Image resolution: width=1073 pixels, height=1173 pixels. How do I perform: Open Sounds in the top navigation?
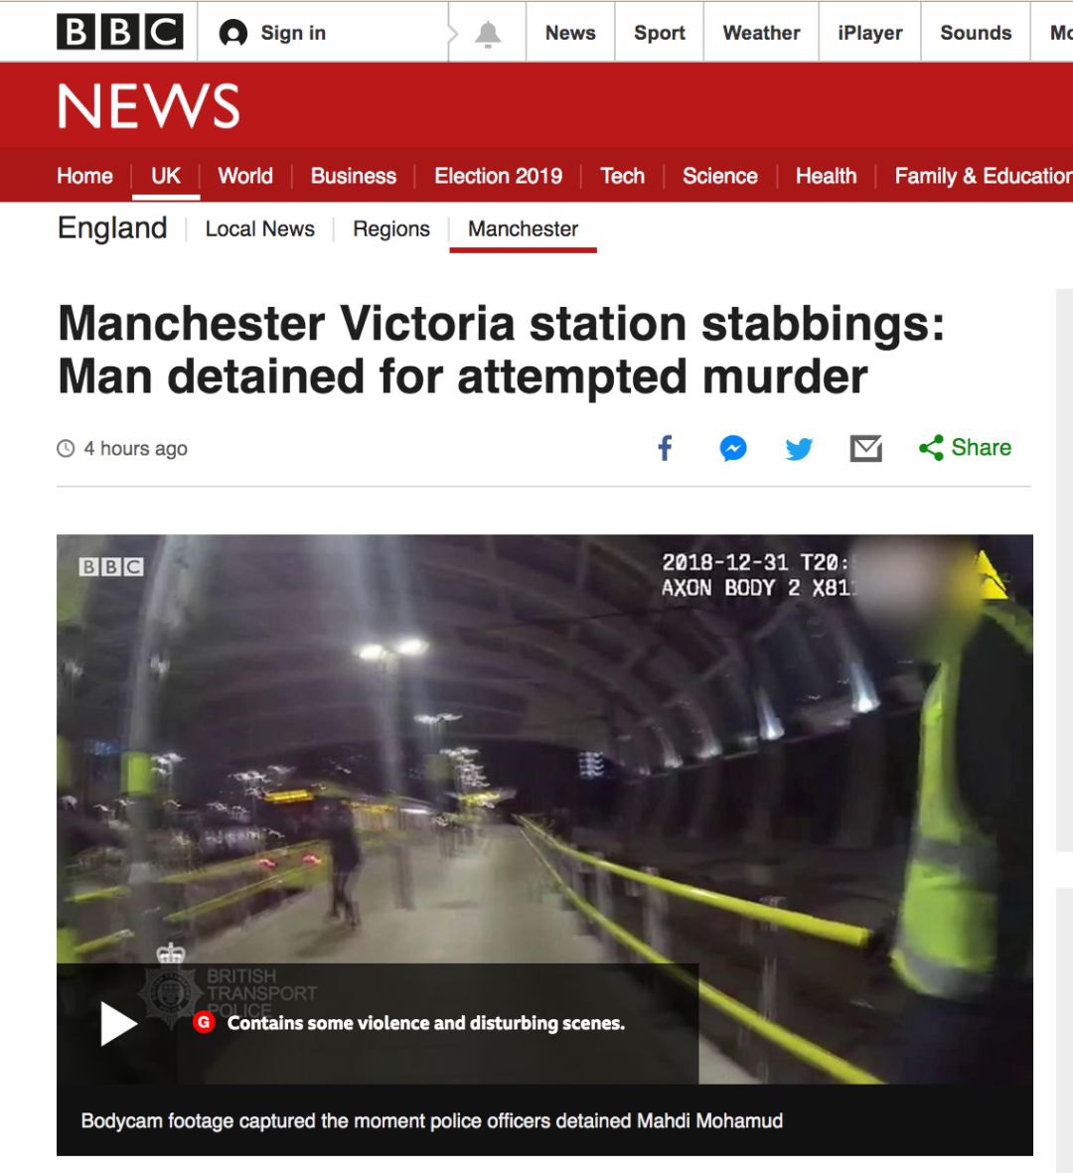point(976,33)
